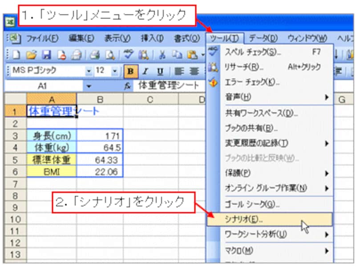Screen dimensions: 356x267
Task: Click the fx insert function icon
Action: (127, 86)
